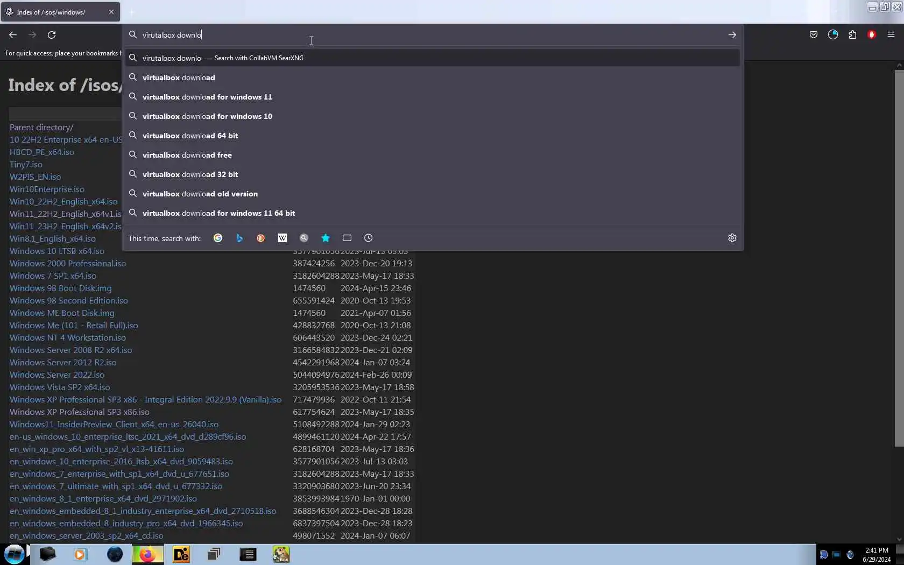The width and height of the screenshot is (904, 565).
Task: Open the Windows Start menu
Action: pos(15,554)
